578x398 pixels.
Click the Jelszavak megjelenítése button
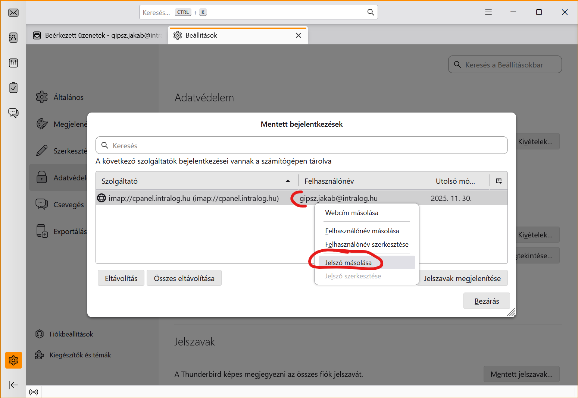coord(463,278)
